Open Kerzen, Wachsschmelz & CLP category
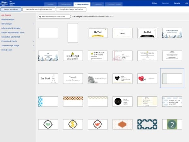Image resolution: width=189 pixels, height=142 pixels. tap(13, 33)
